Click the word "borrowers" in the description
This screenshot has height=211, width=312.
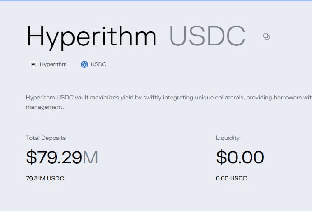coord(284,98)
